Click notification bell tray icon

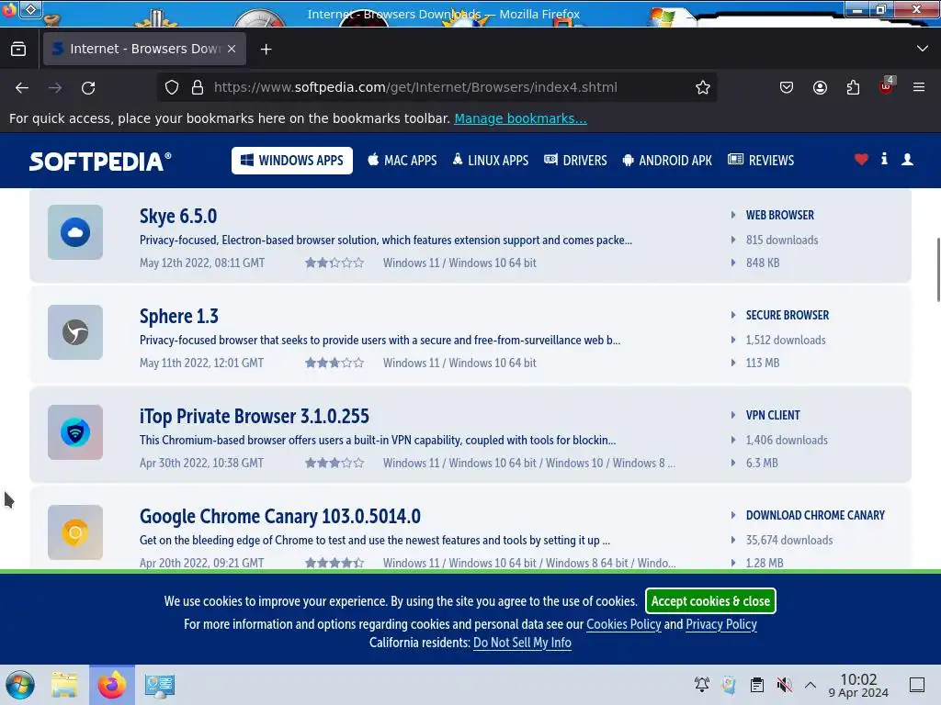tap(701, 685)
